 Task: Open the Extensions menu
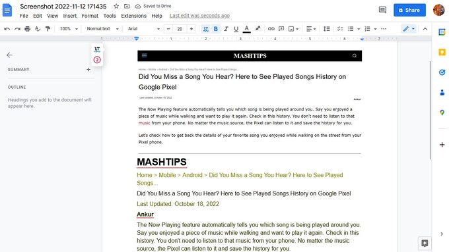(x=134, y=16)
